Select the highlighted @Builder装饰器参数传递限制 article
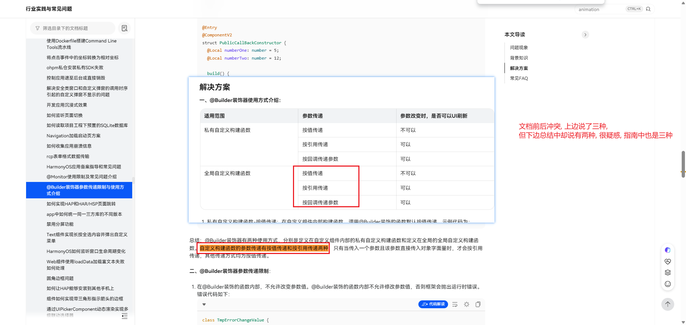This screenshot has height=325, width=686. click(79, 190)
